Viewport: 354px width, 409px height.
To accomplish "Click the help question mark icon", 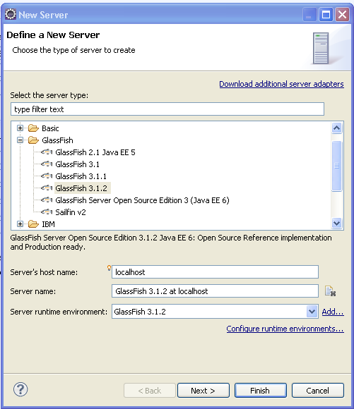I will 20,389.
